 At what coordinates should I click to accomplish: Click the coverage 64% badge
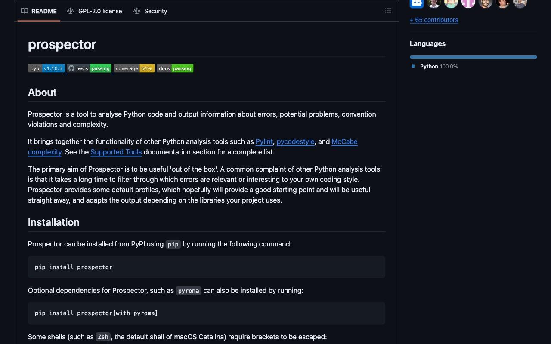134,68
